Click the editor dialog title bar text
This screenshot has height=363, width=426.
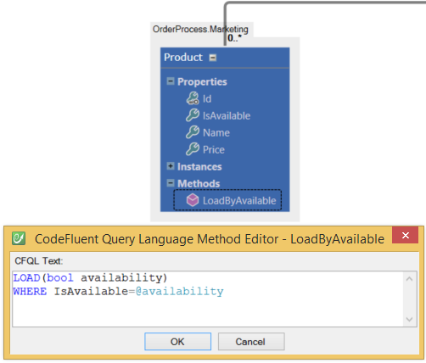210,239
